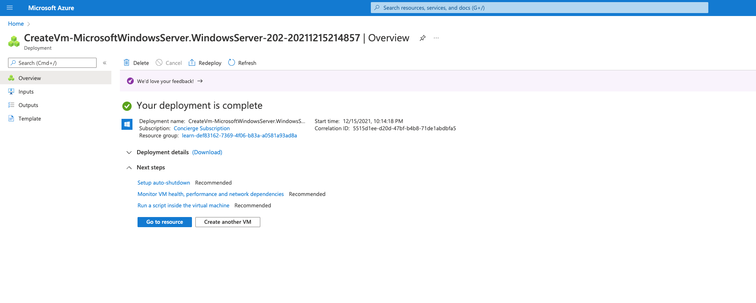Navigate to Home breadcrumb
The height and width of the screenshot is (303, 756).
click(16, 24)
